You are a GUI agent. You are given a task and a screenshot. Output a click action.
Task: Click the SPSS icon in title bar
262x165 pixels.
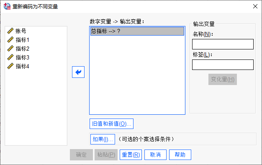click(x=7, y=6)
